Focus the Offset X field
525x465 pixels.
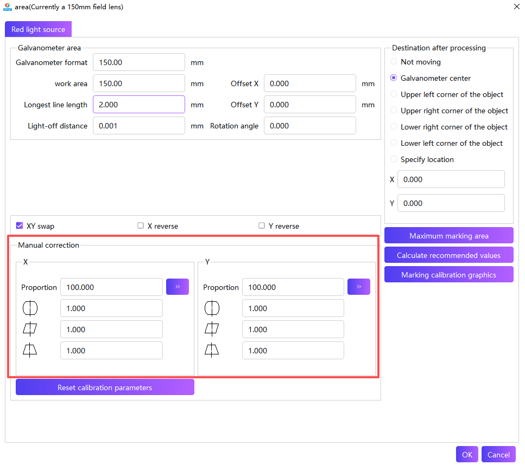coord(310,83)
